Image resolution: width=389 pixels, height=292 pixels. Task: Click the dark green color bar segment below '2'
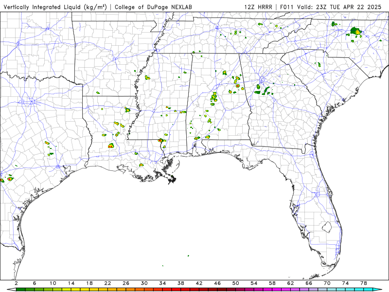[x=20, y=290]
